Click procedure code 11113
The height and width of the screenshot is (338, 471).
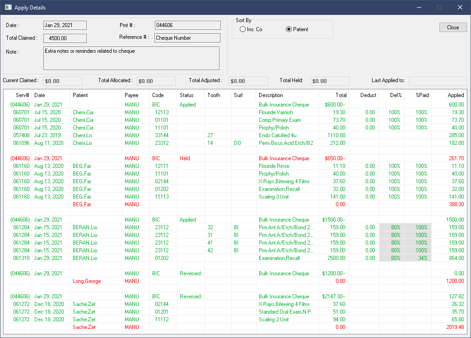(162, 197)
